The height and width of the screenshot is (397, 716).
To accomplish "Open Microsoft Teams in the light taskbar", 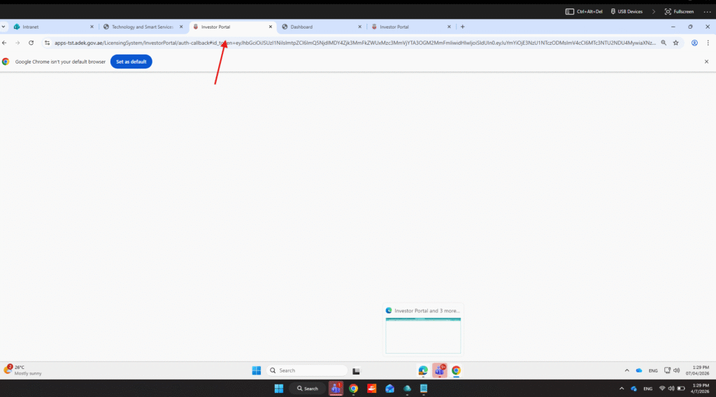I will [x=440, y=370].
